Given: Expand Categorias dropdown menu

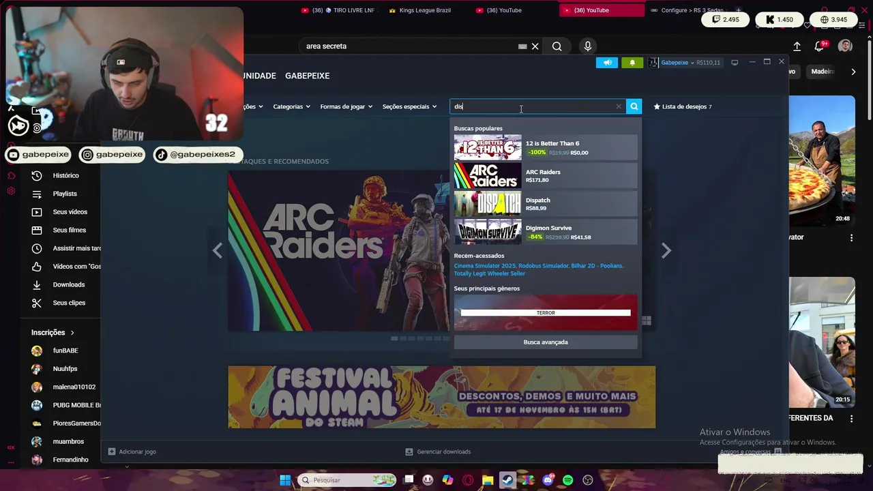Looking at the screenshot, I should 291,106.
